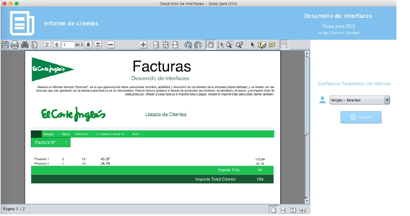The width and height of the screenshot is (410, 216).
Task: Select the marquee zoom tool
Action: pos(230,45)
